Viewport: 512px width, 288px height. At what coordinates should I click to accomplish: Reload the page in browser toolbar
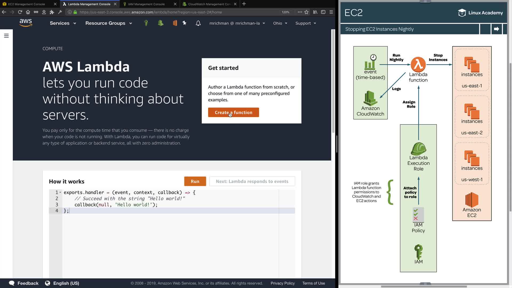coord(20,12)
